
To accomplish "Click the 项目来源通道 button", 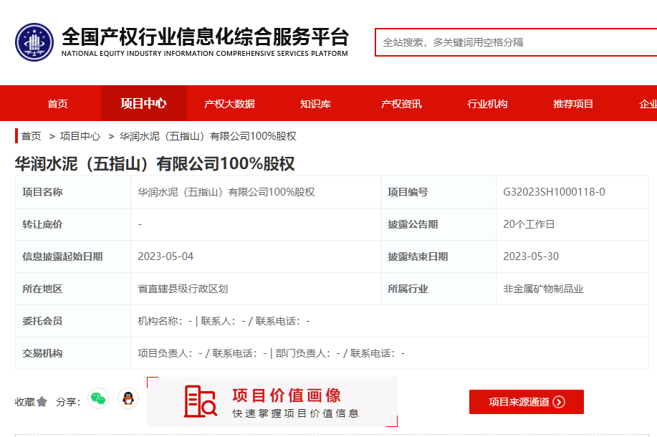I will 527,402.
